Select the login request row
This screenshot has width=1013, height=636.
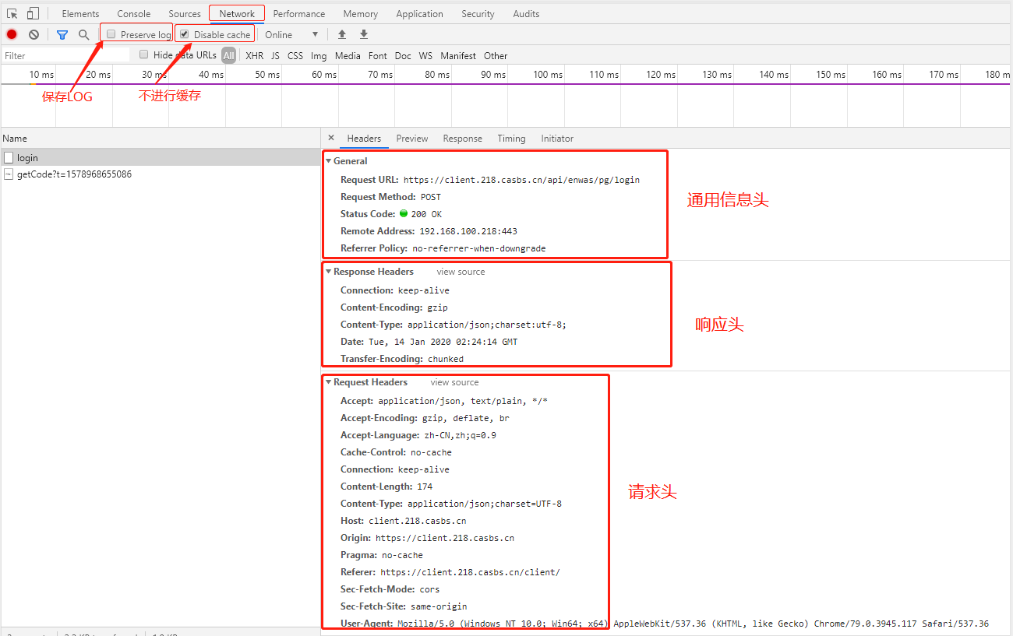[x=160, y=158]
